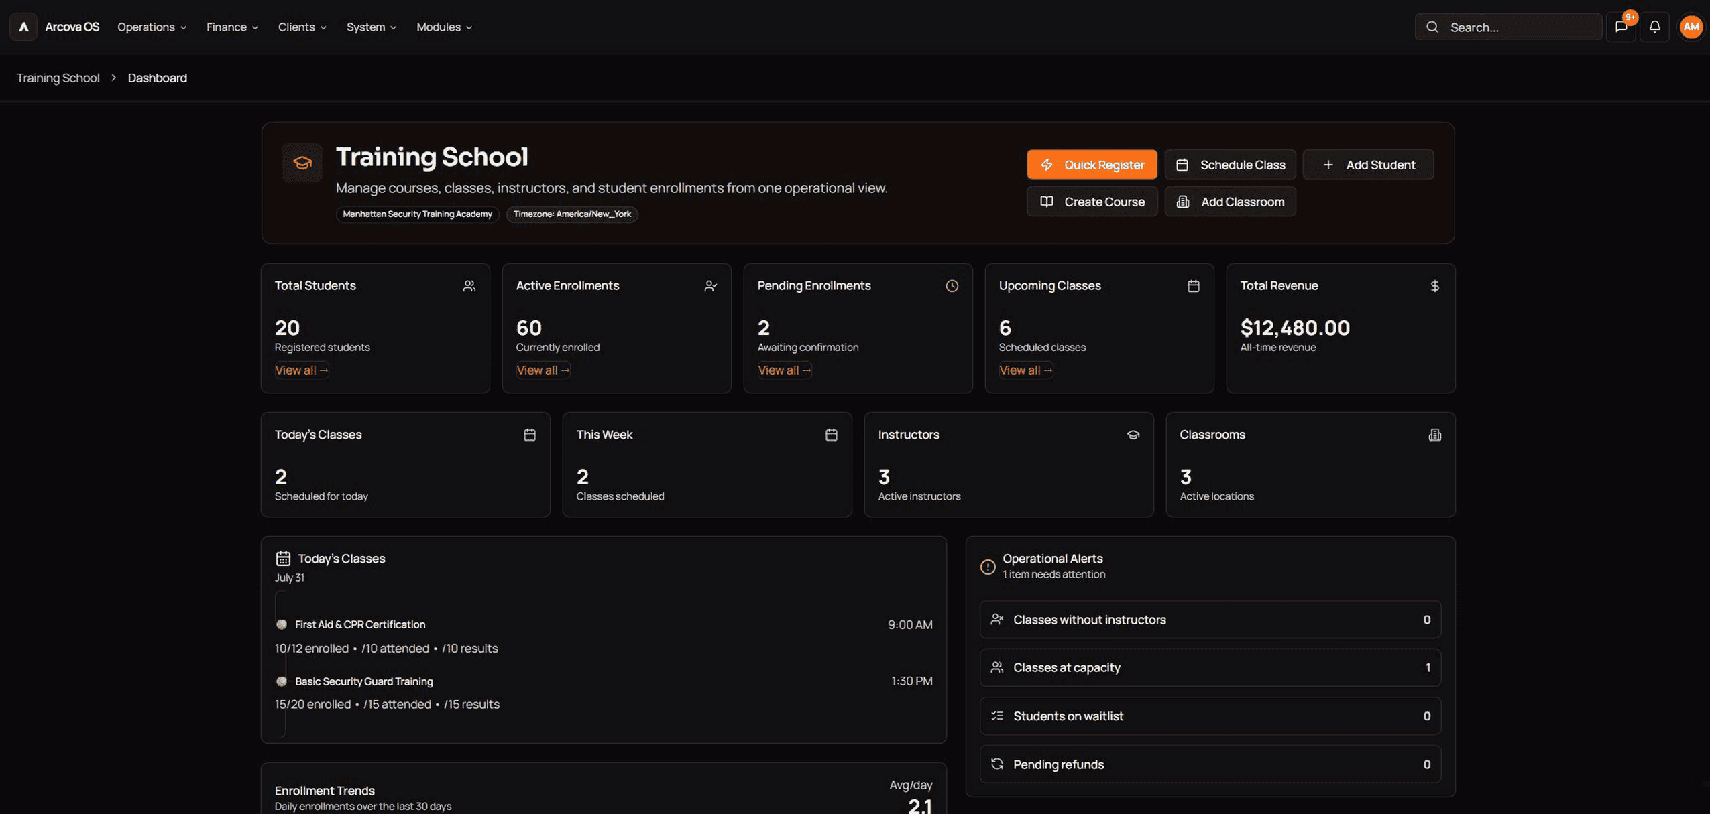Click the Students on waitlist list icon

(x=997, y=716)
